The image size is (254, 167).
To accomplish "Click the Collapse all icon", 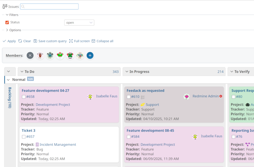I will [93, 41].
